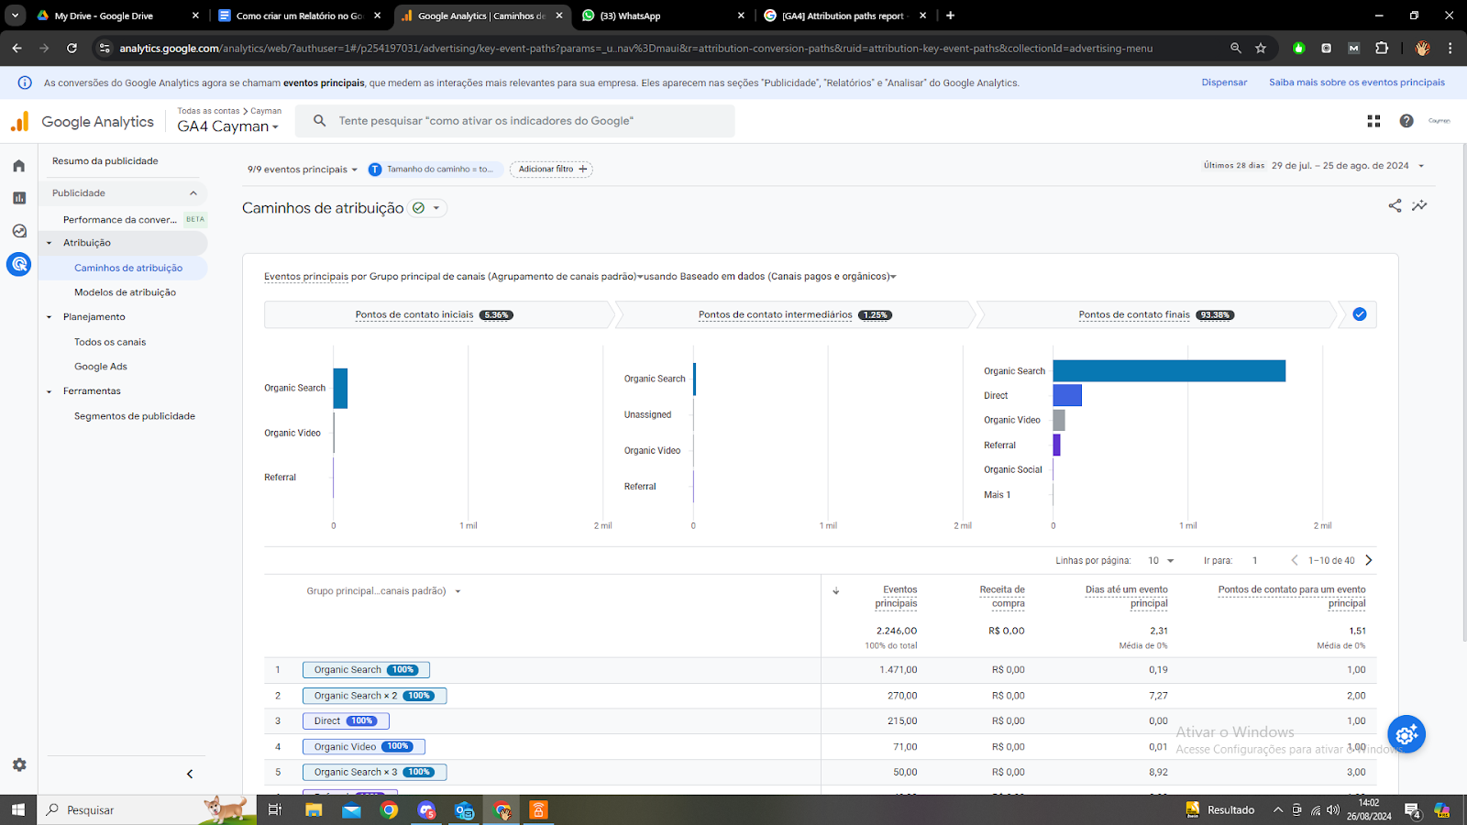
Task: Click the Dispensar link in banner
Action: pyautogui.click(x=1224, y=82)
